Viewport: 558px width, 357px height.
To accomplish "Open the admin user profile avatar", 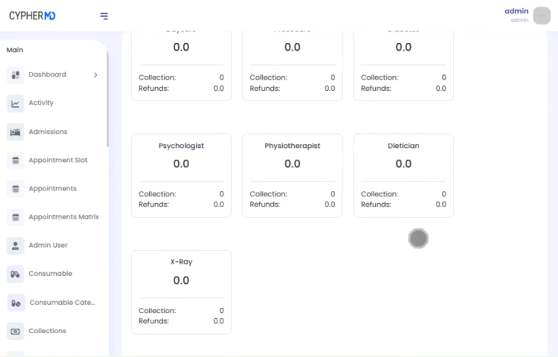I will (x=542, y=16).
